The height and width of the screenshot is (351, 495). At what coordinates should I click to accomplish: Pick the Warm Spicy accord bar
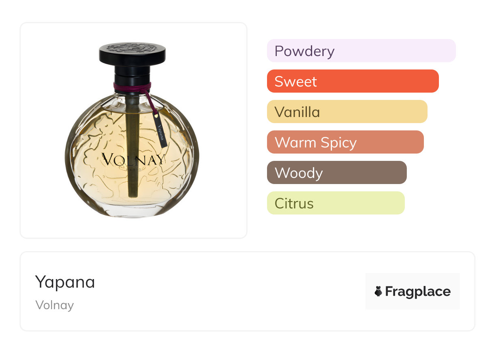(x=345, y=142)
